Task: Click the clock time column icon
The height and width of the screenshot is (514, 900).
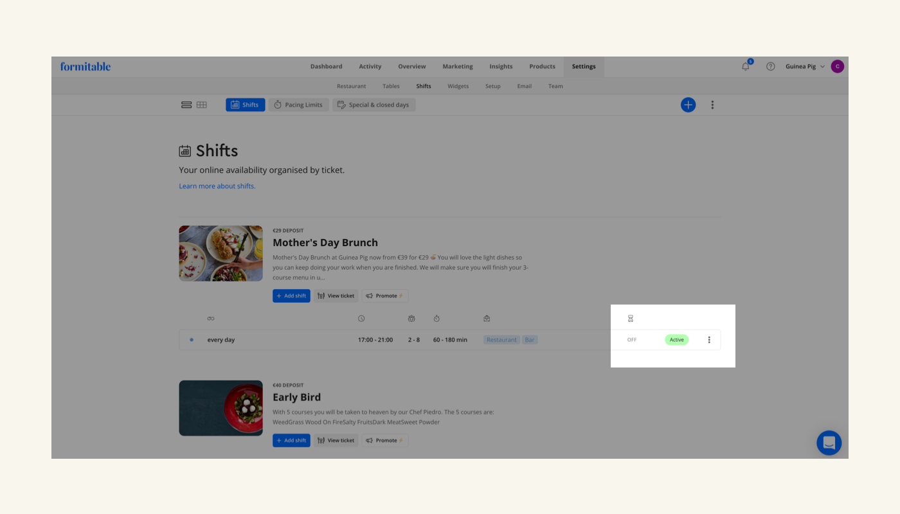Action: tap(361, 319)
